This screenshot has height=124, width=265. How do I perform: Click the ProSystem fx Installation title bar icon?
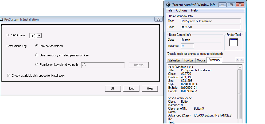click(2, 19)
